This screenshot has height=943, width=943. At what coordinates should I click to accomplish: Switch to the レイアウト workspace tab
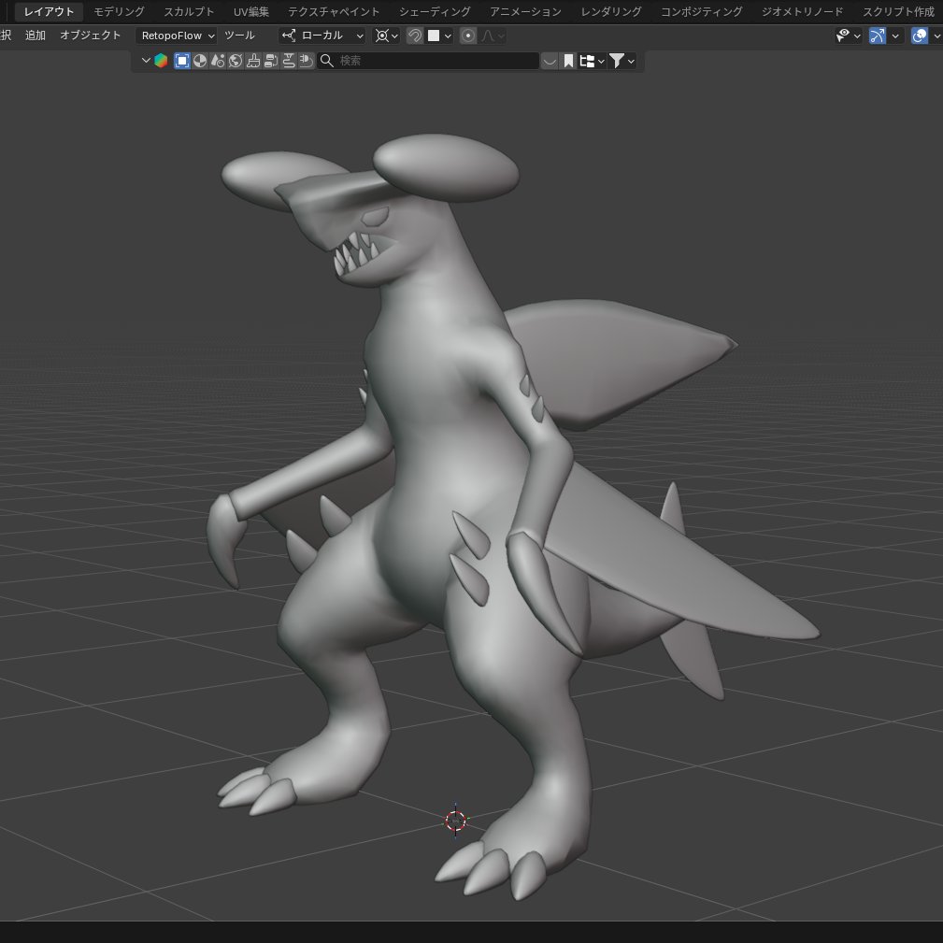tap(49, 11)
